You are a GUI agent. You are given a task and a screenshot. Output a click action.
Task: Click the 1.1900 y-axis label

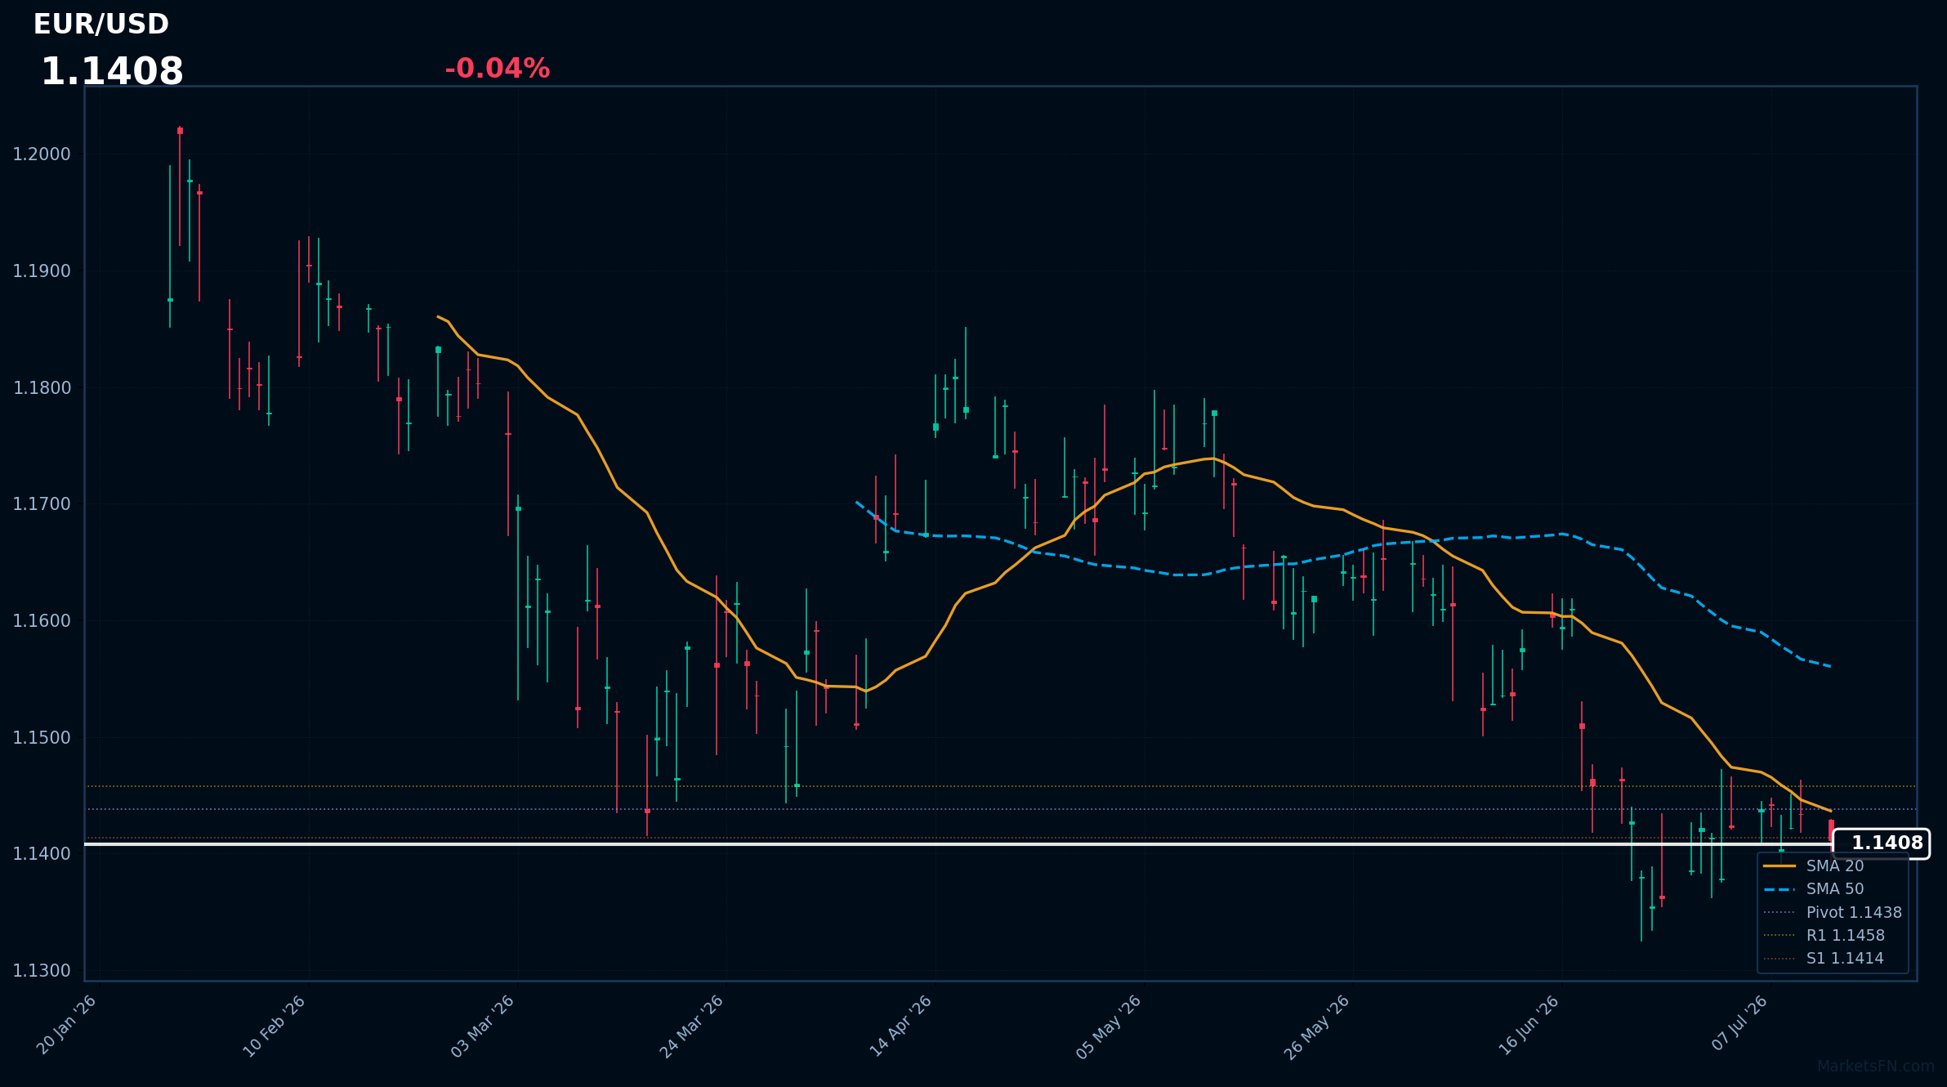[42, 271]
